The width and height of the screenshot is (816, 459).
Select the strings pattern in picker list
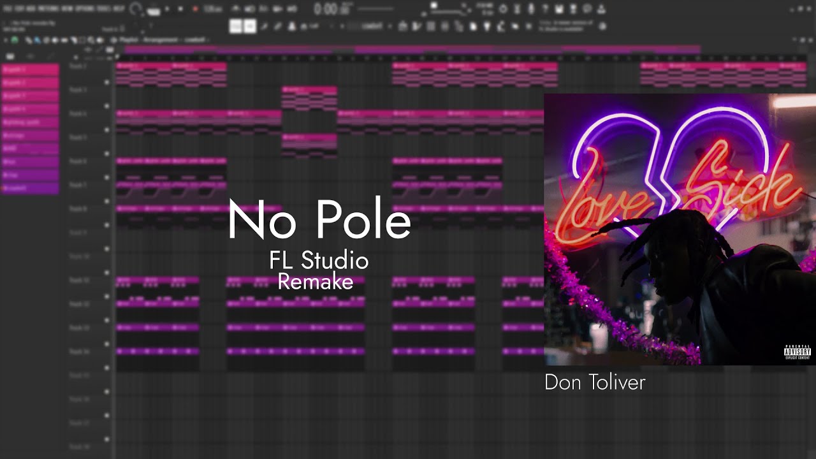[x=30, y=135]
